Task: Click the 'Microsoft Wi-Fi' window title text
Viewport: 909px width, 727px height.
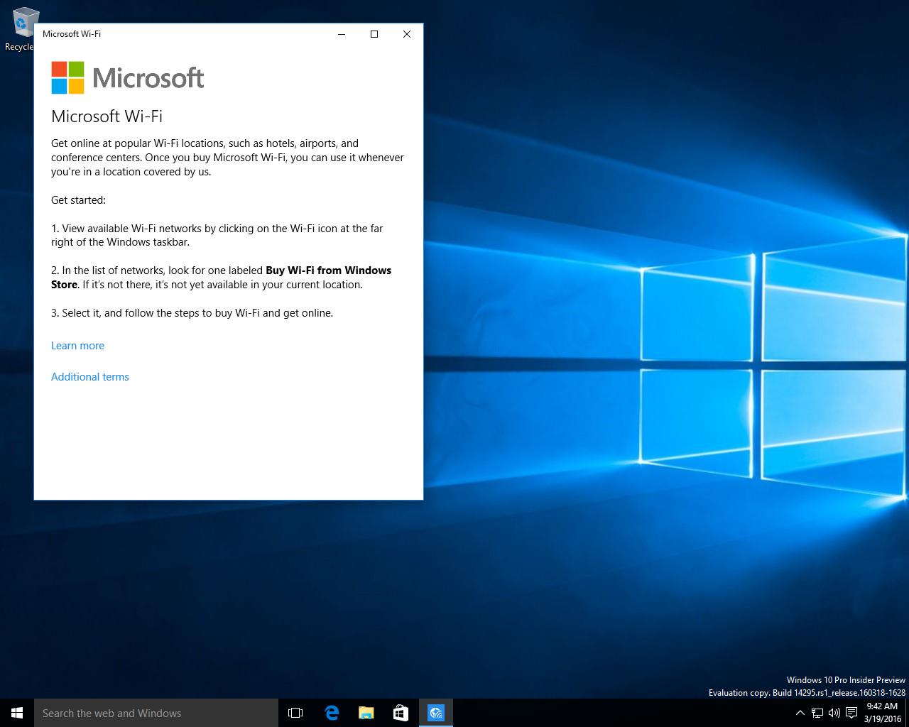Action: (x=72, y=34)
